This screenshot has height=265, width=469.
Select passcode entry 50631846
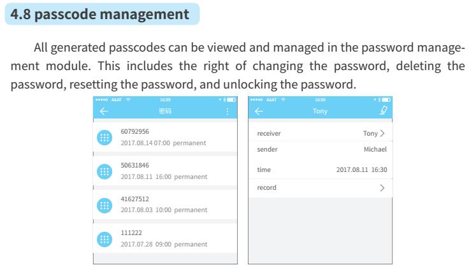click(x=165, y=171)
